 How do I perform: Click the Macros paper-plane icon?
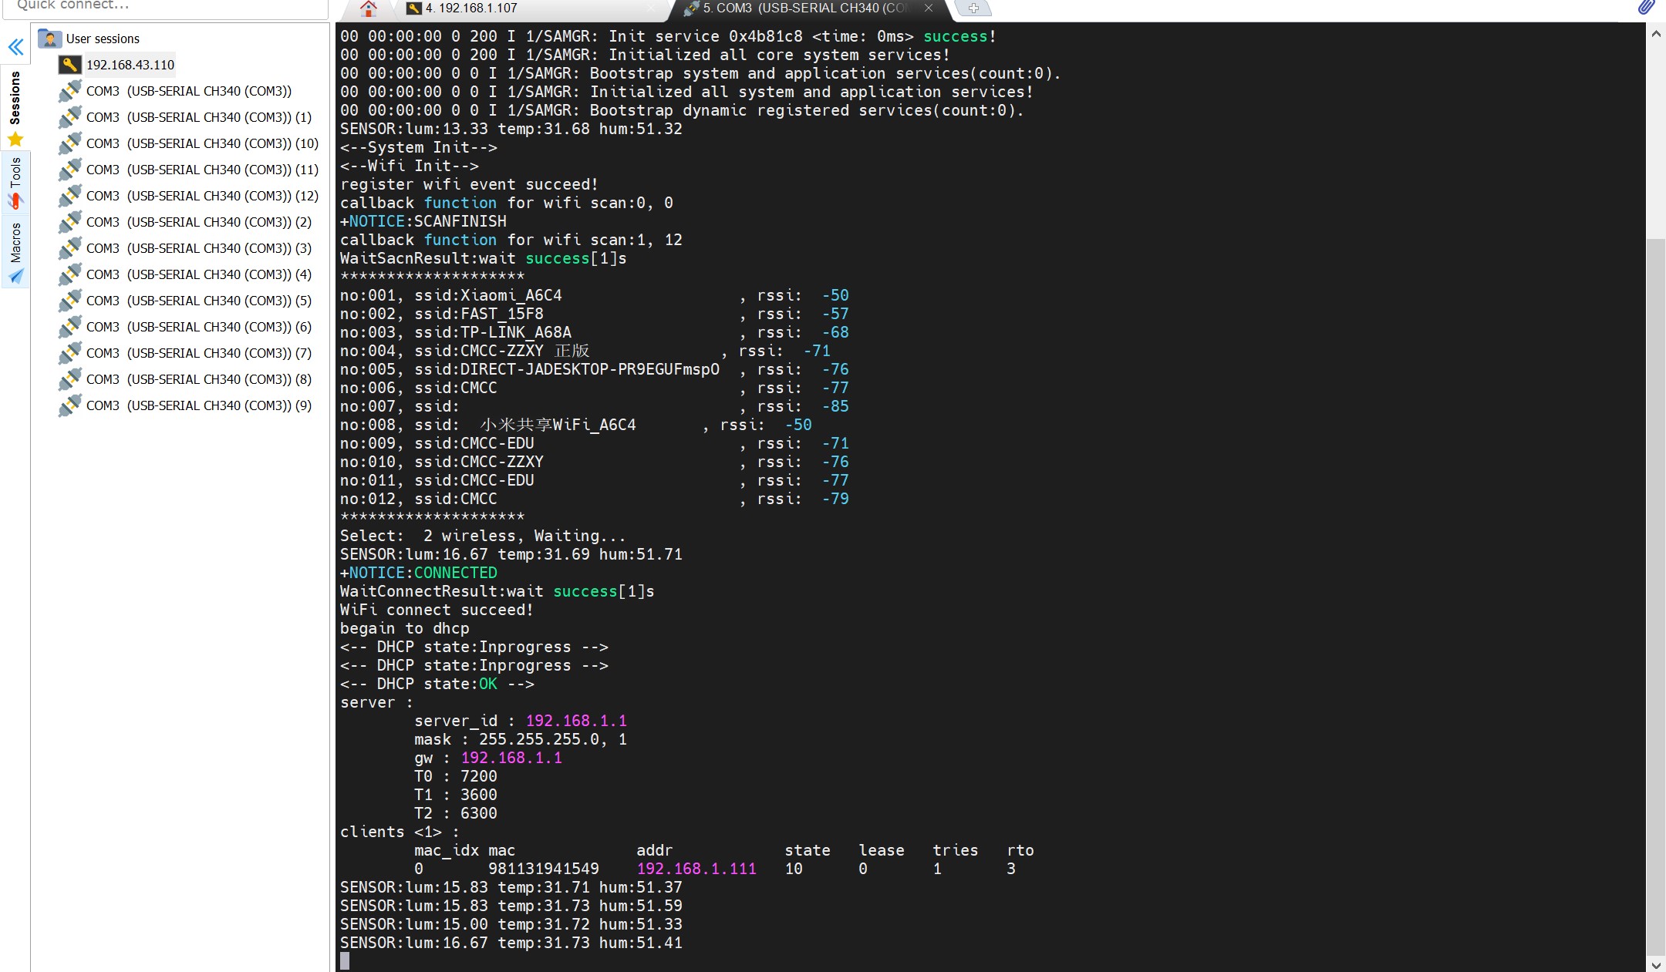(15, 276)
